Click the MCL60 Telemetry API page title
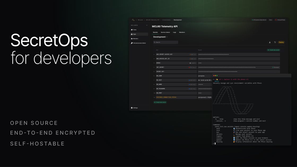 [x=165, y=27]
